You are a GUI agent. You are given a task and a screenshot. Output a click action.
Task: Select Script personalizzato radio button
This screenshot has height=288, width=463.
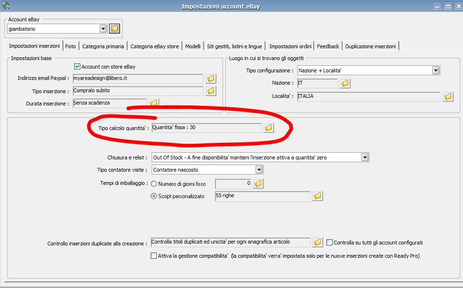click(154, 196)
